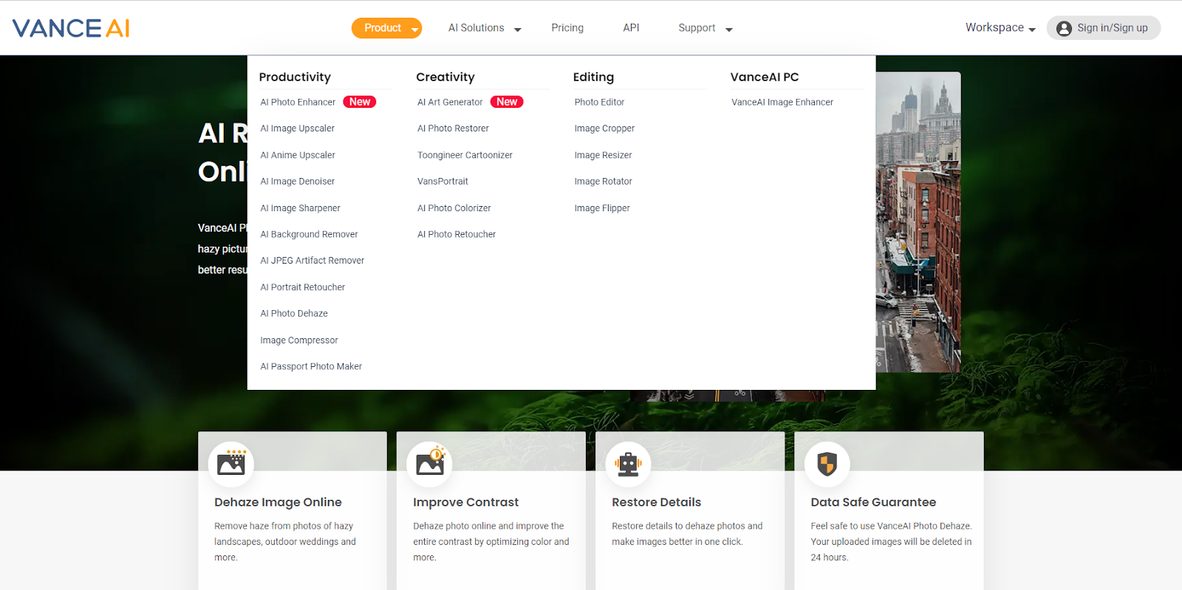Click the city street preview image
Viewport: 1182px width, 590px height.
918,222
